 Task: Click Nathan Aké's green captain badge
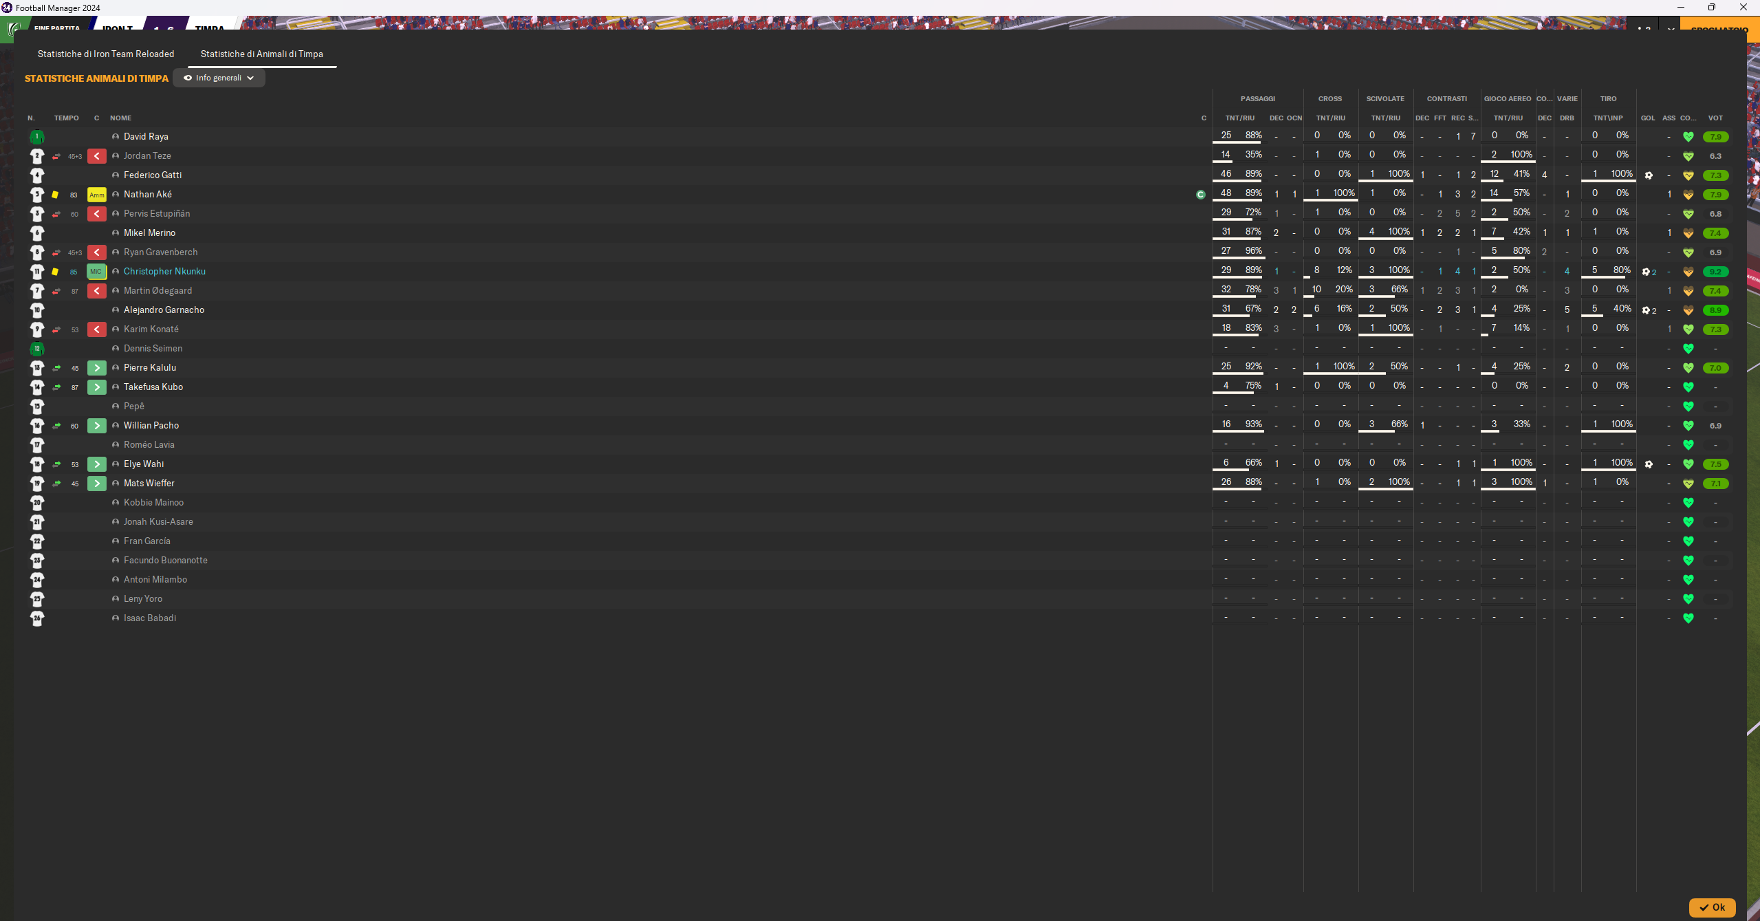[1200, 195]
